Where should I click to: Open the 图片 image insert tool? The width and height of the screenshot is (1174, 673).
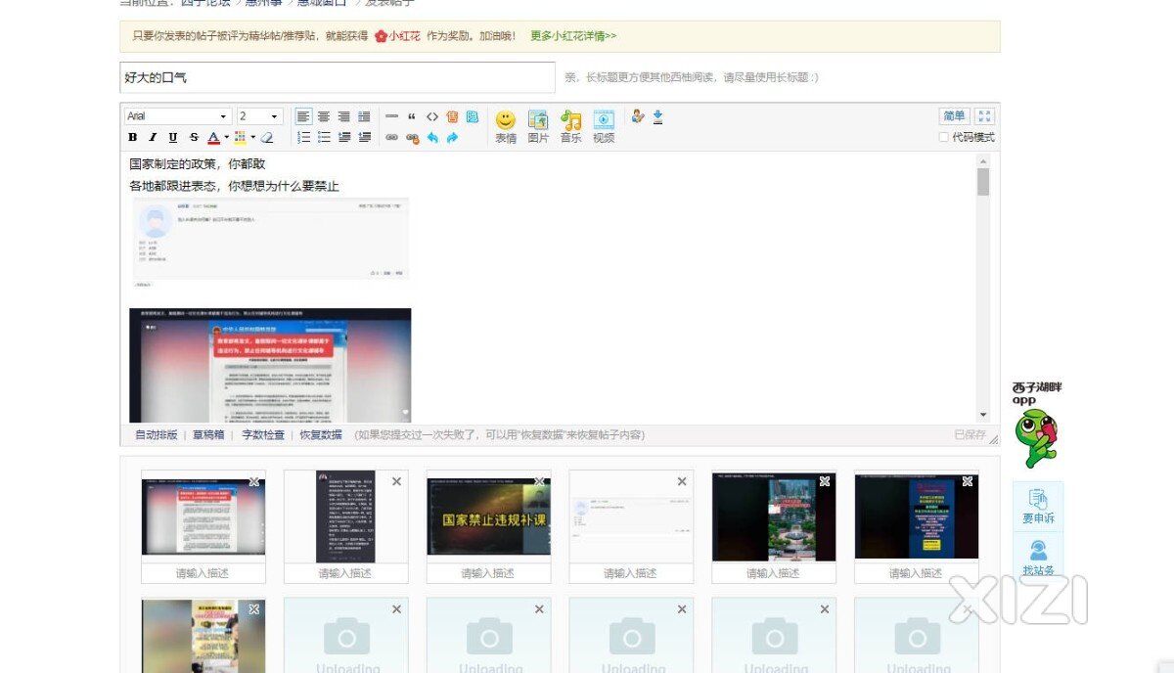[x=538, y=127]
